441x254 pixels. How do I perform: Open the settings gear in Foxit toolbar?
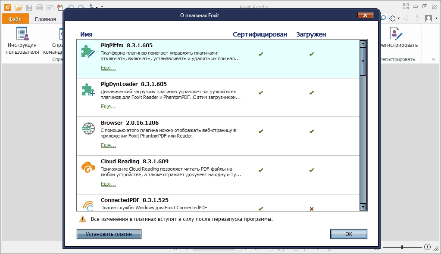point(392,18)
